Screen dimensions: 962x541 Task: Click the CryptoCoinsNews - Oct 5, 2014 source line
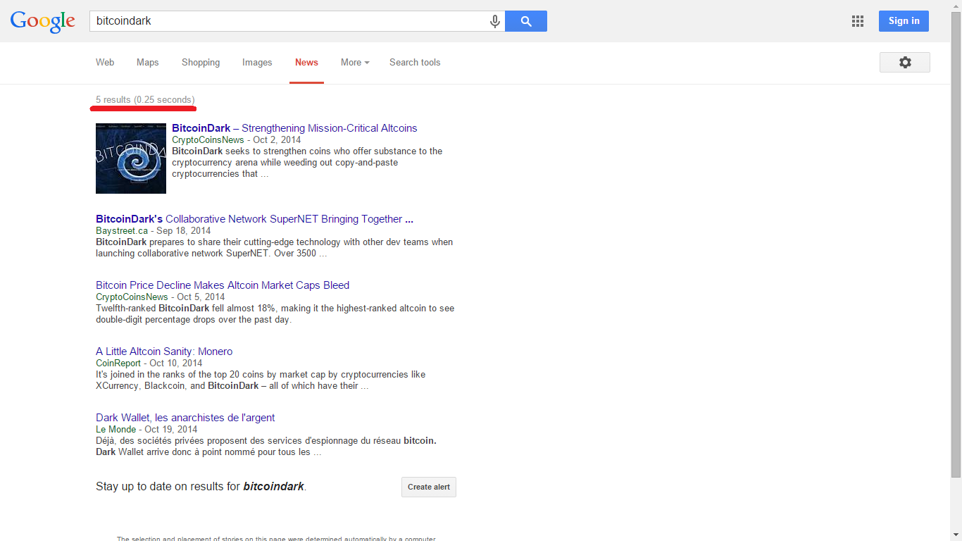(160, 297)
